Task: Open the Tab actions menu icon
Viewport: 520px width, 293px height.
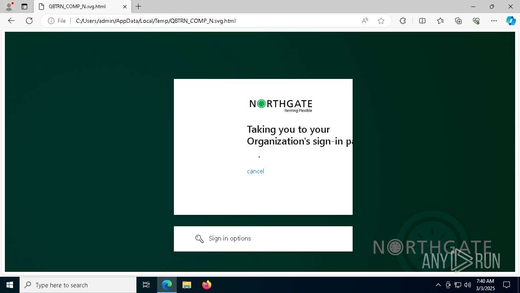Action: [24, 7]
